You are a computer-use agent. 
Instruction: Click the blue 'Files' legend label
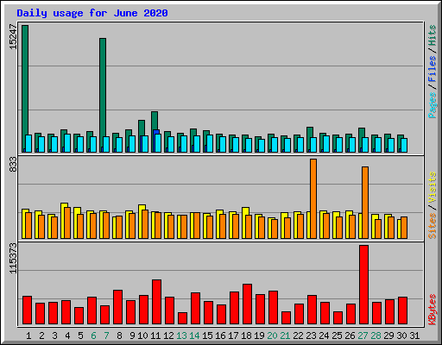pos(433,69)
